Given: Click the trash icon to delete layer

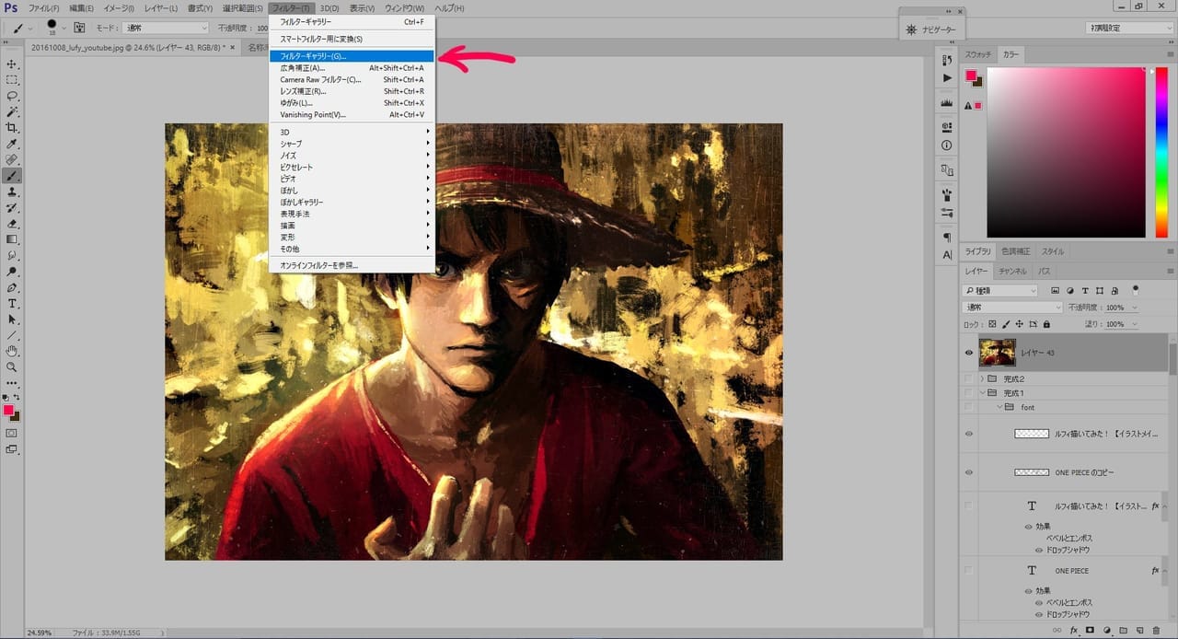Looking at the screenshot, I should (x=1156, y=631).
